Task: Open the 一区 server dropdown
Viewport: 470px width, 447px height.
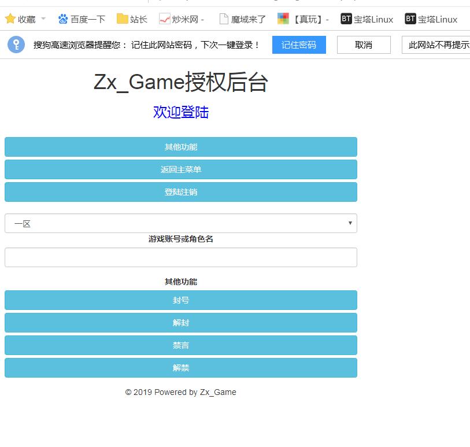Action: 180,223
